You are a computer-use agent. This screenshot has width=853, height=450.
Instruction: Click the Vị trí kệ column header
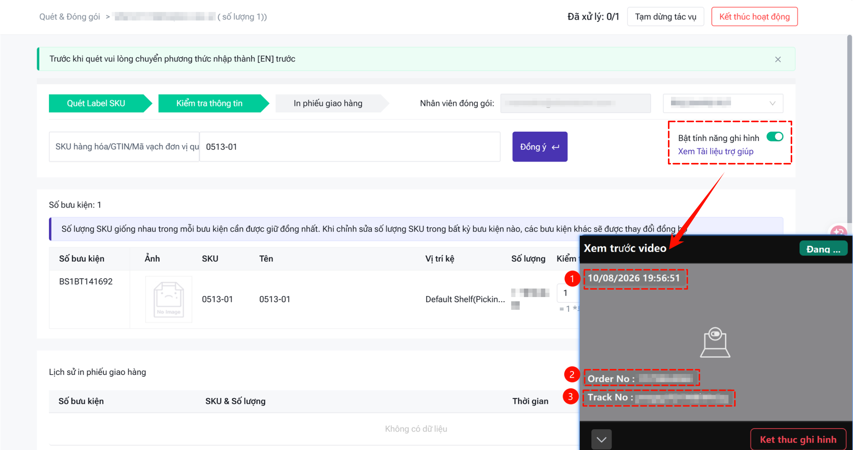(439, 259)
